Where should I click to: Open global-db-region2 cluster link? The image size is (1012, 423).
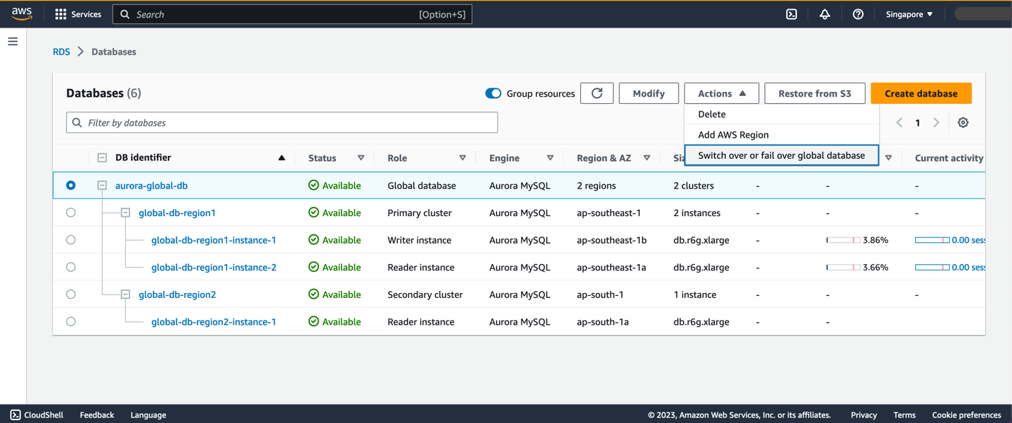pyautogui.click(x=177, y=294)
